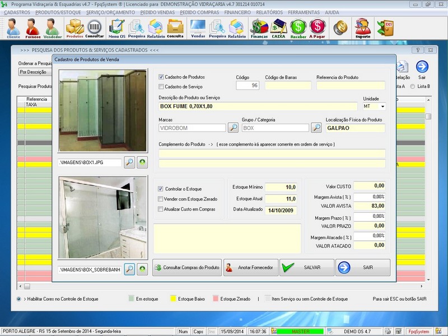Image resolution: width=448 pixels, height=336 pixels.
Task: Browse image for BOX_SOBREBANH path
Action: click(129, 269)
